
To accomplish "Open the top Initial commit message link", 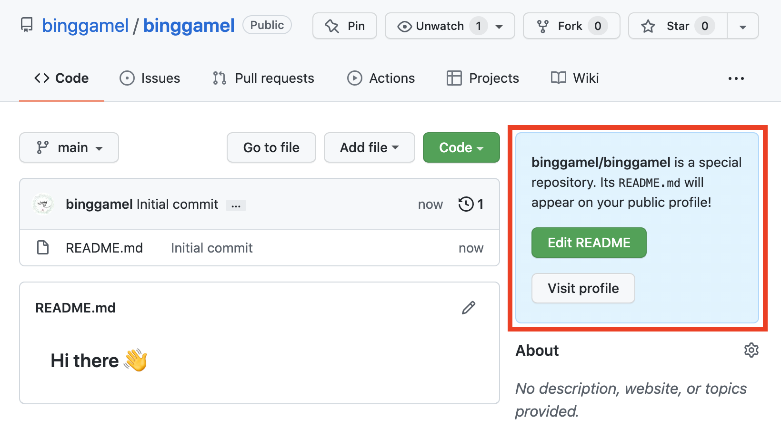I will (x=177, y=204).
